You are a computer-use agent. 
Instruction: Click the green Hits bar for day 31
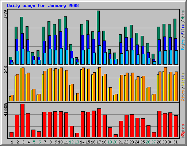(175, 28)
